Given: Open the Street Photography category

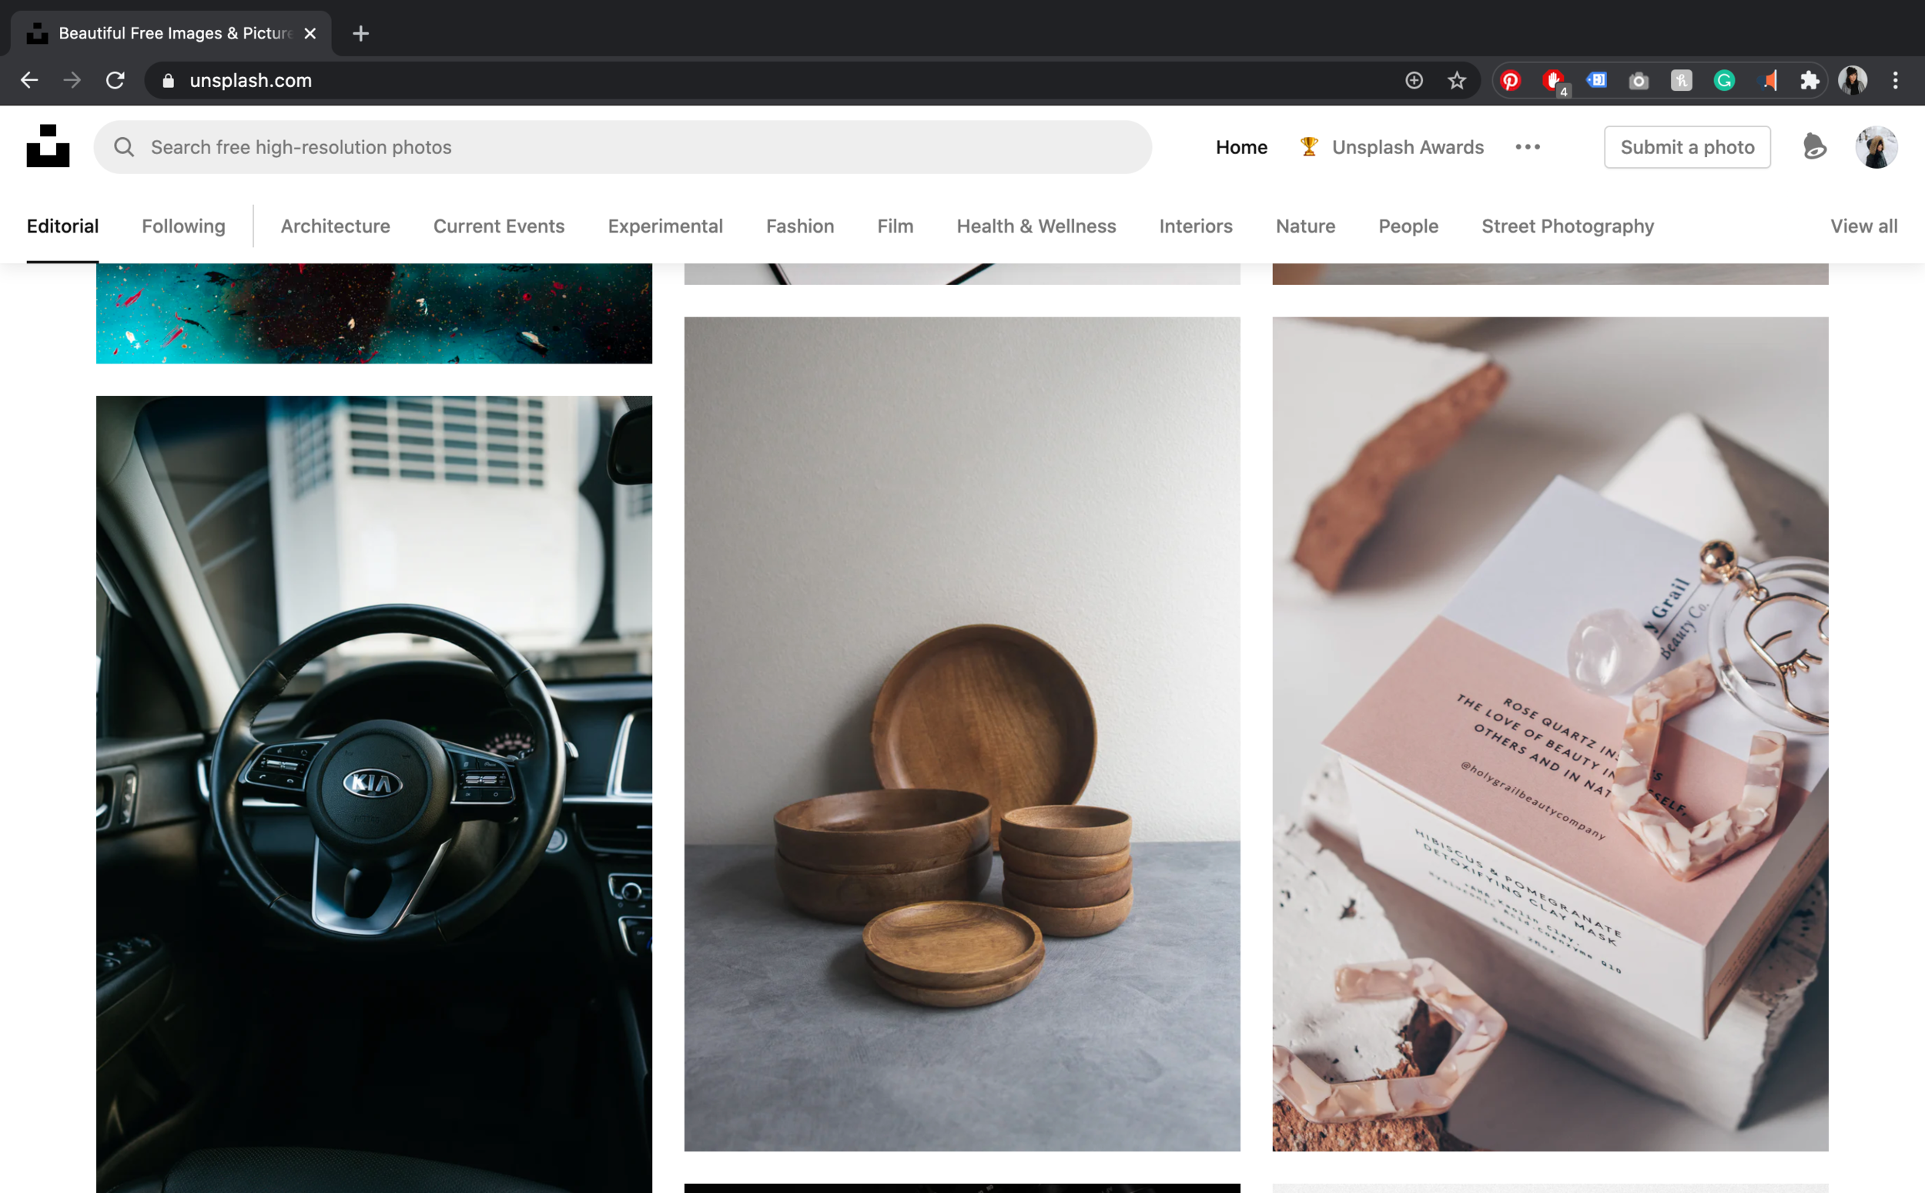Looking at the screenshot, I should [1567, 226].
